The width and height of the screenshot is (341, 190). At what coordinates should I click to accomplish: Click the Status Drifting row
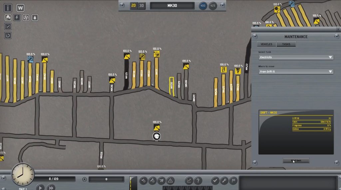coord(311,129)
